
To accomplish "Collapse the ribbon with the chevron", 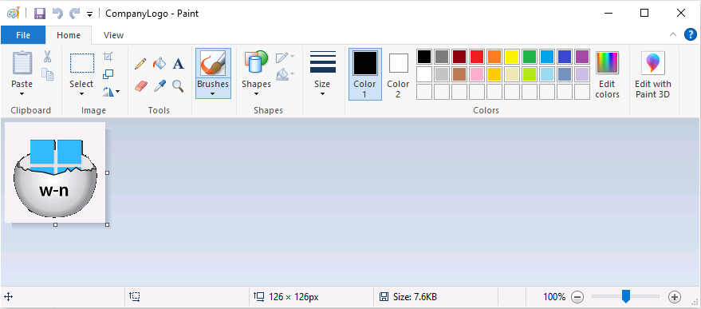I will point(672,35).
